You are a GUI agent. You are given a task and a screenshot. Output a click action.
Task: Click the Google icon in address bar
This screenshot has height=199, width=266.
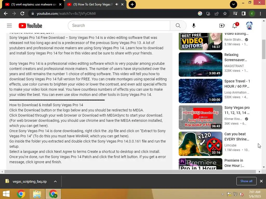point(200,13)
